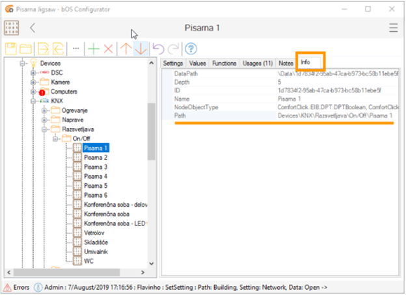The image size is (406, 295).
Task: Click the red X delete icon
Action: point(109,49)
